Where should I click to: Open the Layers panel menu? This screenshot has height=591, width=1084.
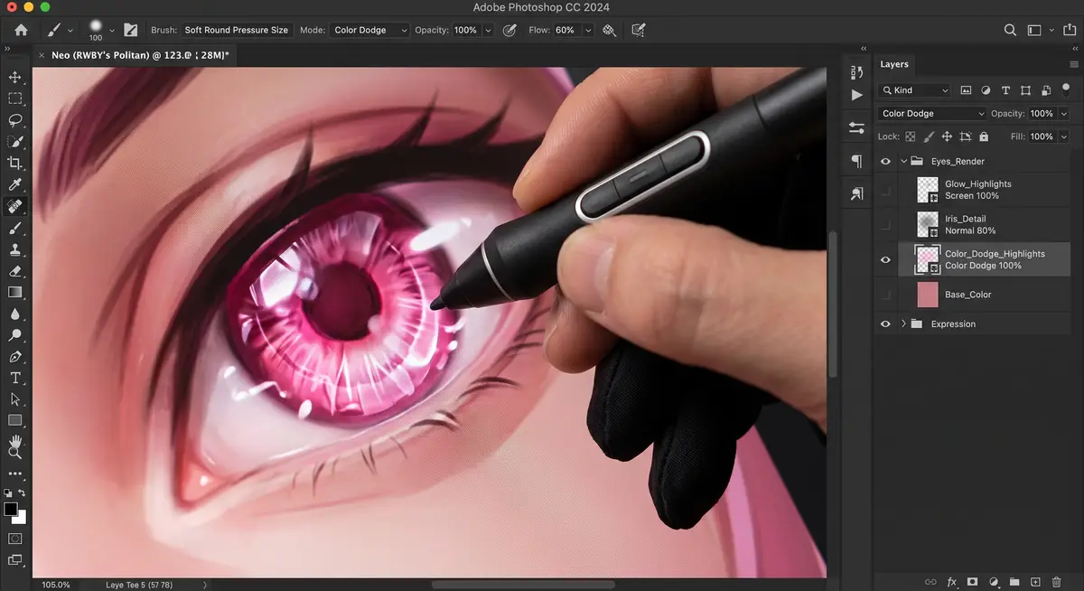(x=1073, y=64)
